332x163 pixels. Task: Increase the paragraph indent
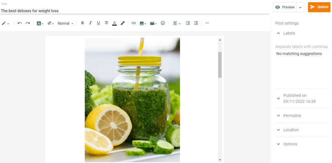click(x=188, y=23)
